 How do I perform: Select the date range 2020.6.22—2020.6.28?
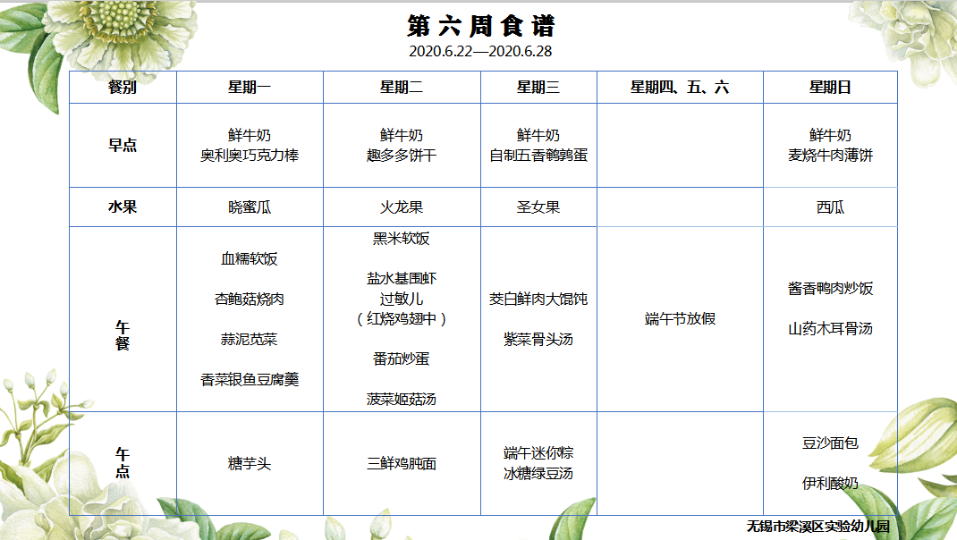tap(480, 51)
